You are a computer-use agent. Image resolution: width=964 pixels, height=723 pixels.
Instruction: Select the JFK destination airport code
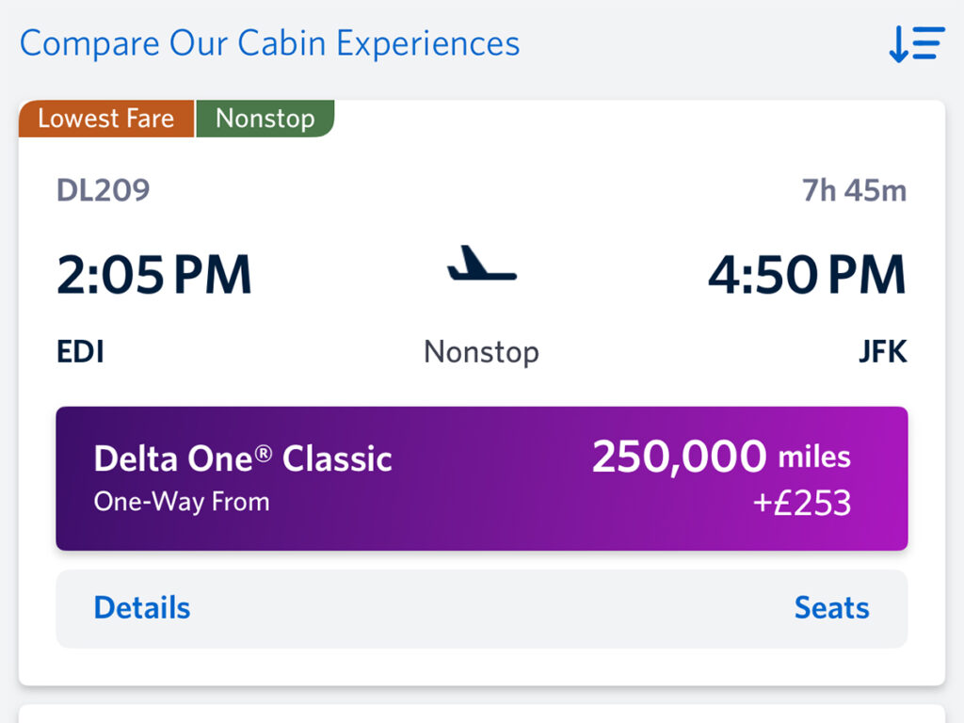883,351
